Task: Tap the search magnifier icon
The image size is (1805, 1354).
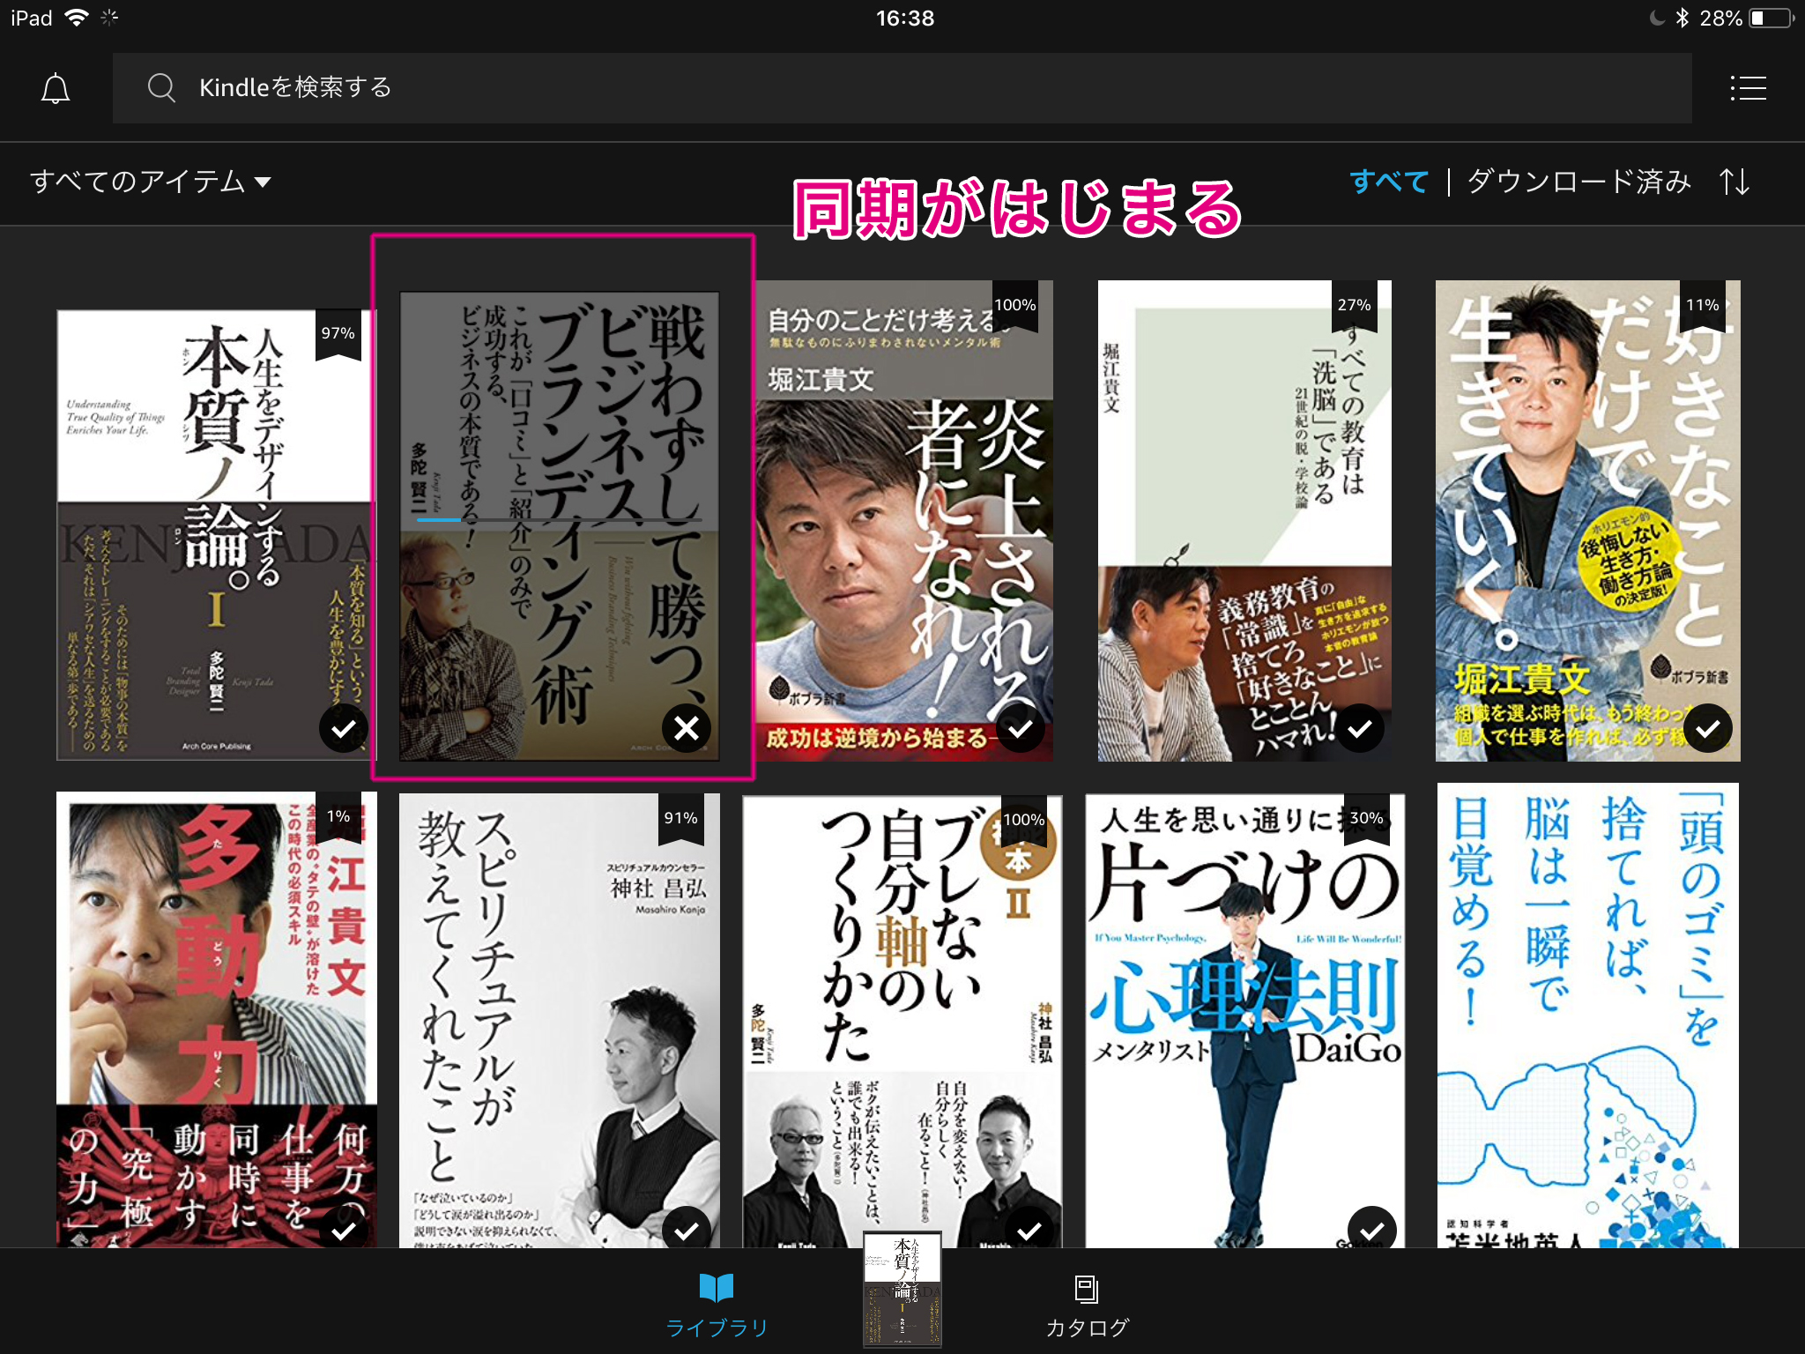Action: point(161,87)
